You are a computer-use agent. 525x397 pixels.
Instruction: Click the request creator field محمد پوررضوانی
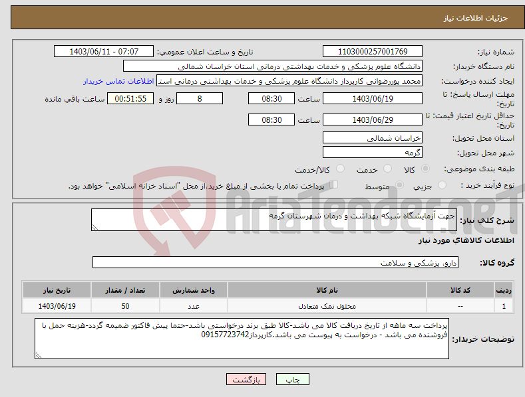click(x=289, y=81)
